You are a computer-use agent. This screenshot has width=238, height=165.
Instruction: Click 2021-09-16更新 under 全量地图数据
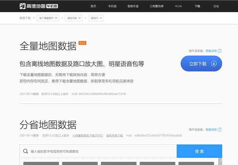(29, 94)
